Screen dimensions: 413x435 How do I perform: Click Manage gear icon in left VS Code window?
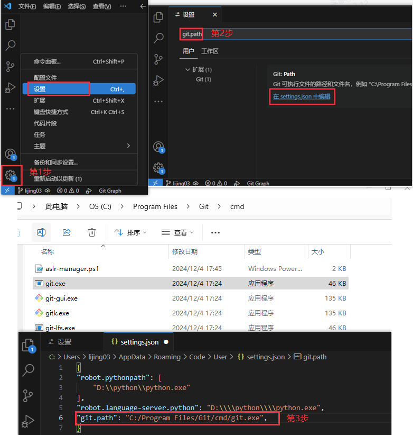[11, 175]
